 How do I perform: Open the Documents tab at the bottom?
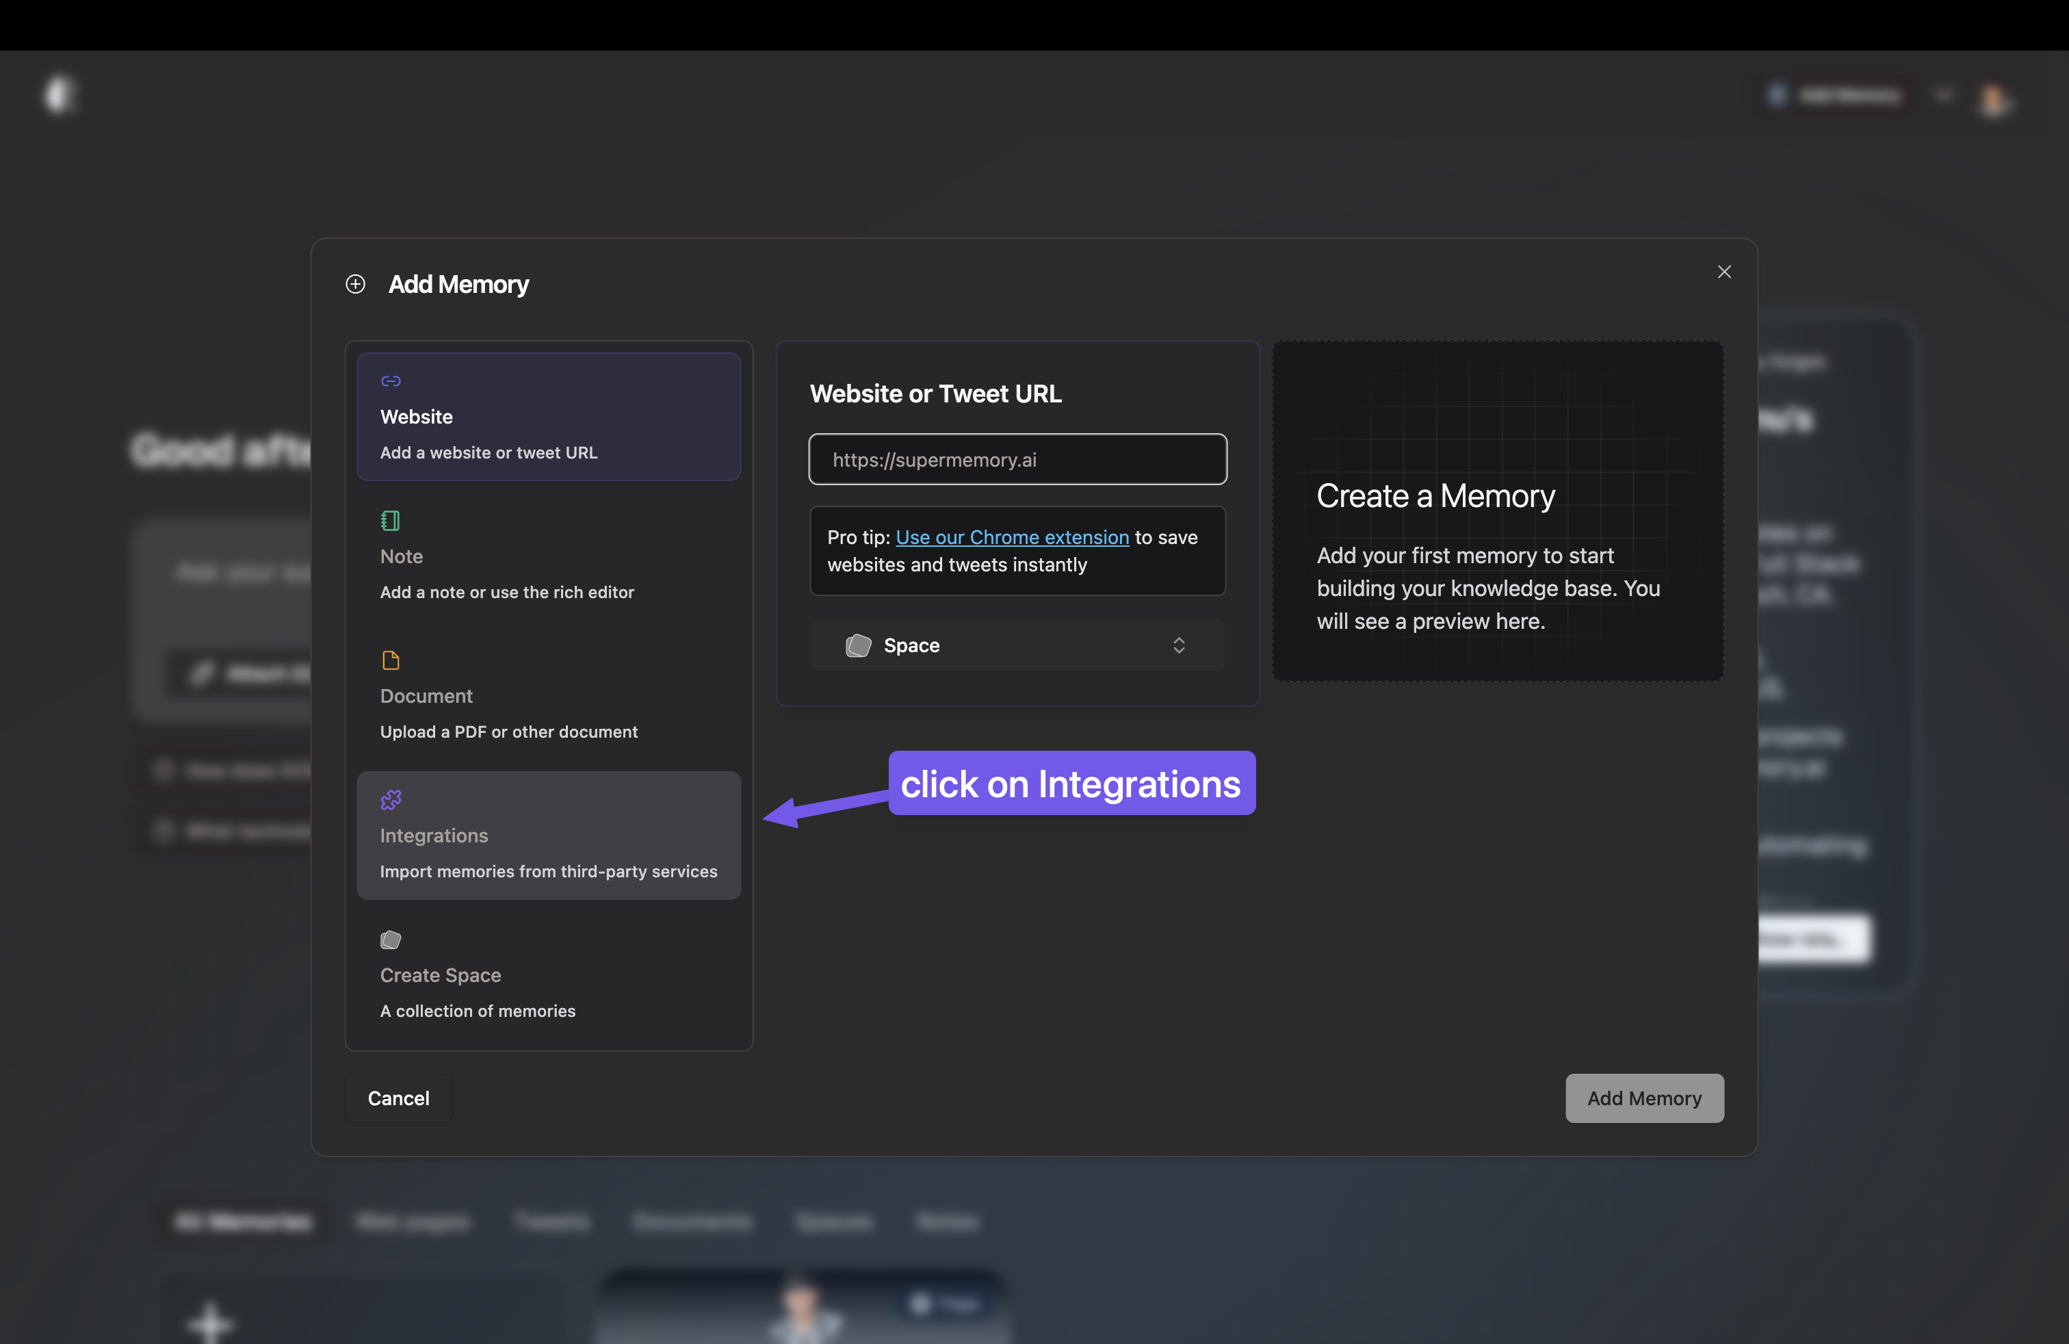pyautogui.click(x=692, y=1221)
